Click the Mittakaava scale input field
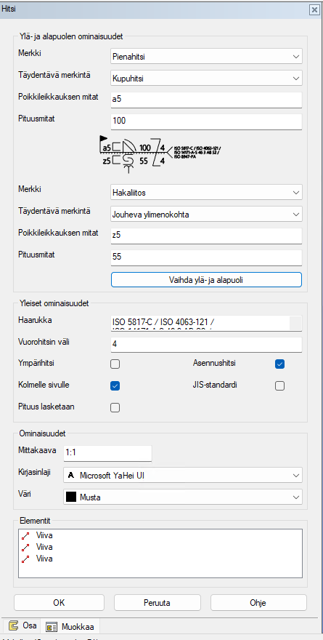This screenshot has height=640, width=323. 107,453
